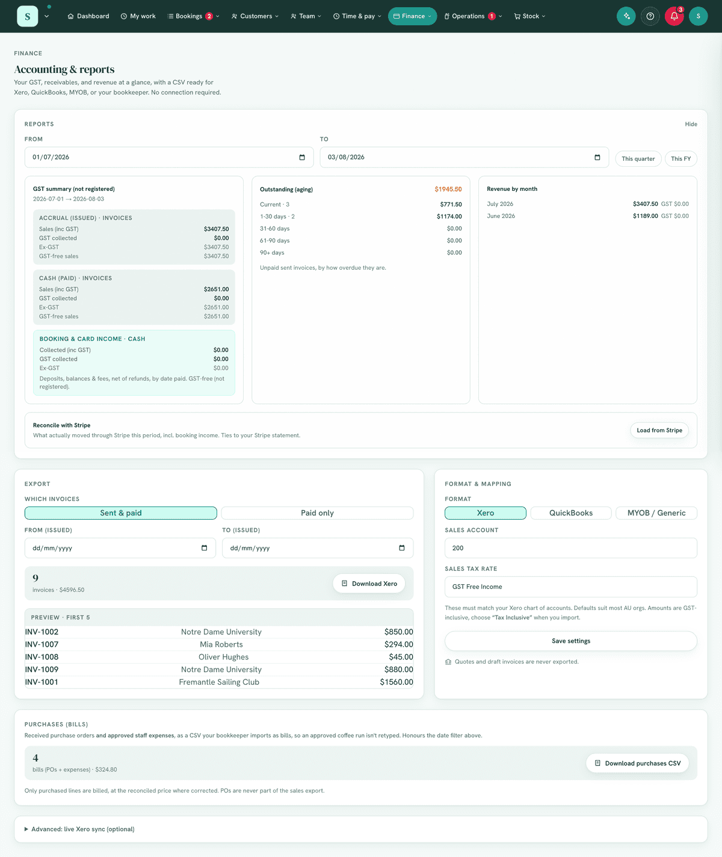Open the AI assistant sparkle button
The width and height of the screenshot is (722, 857).
(x=626, y=16)
